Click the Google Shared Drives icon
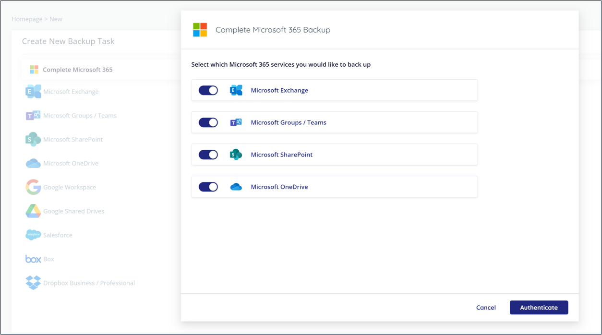 (33, 211)
